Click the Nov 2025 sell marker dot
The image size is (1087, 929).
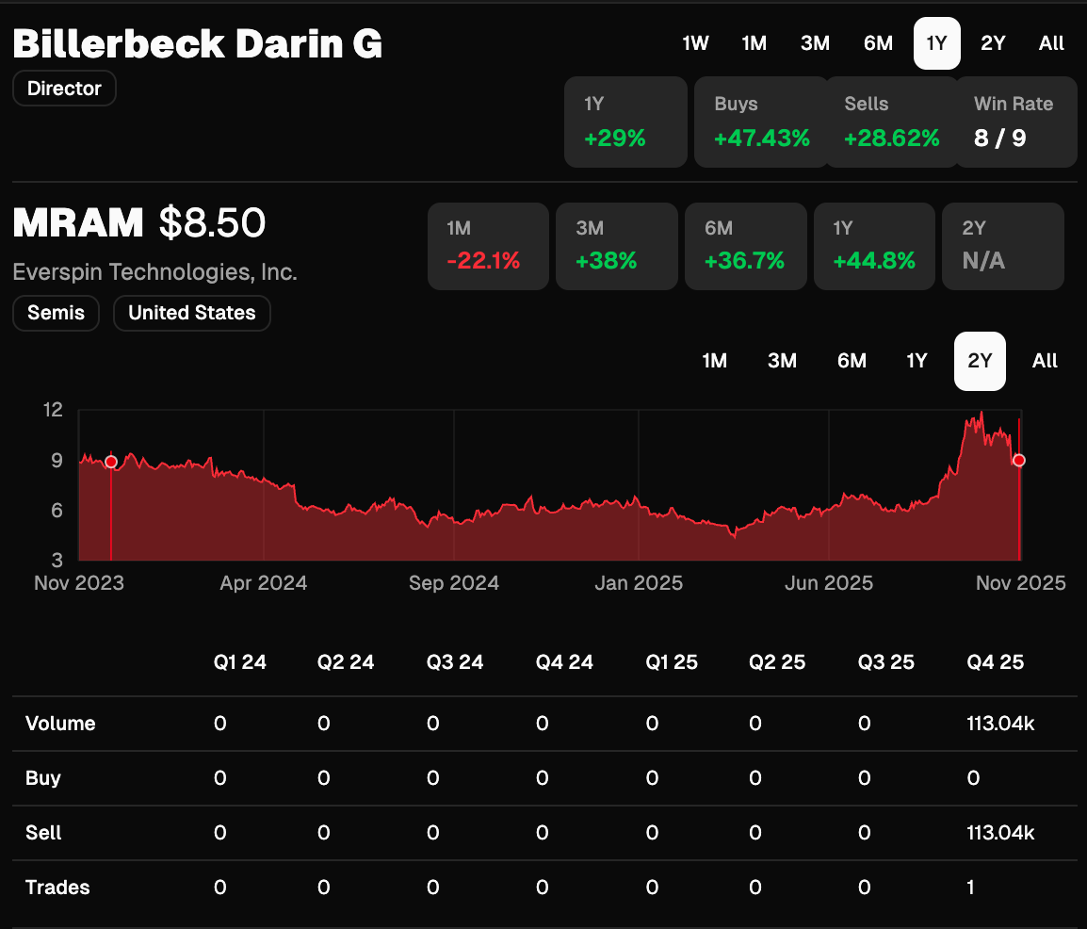click(1018, 461)
